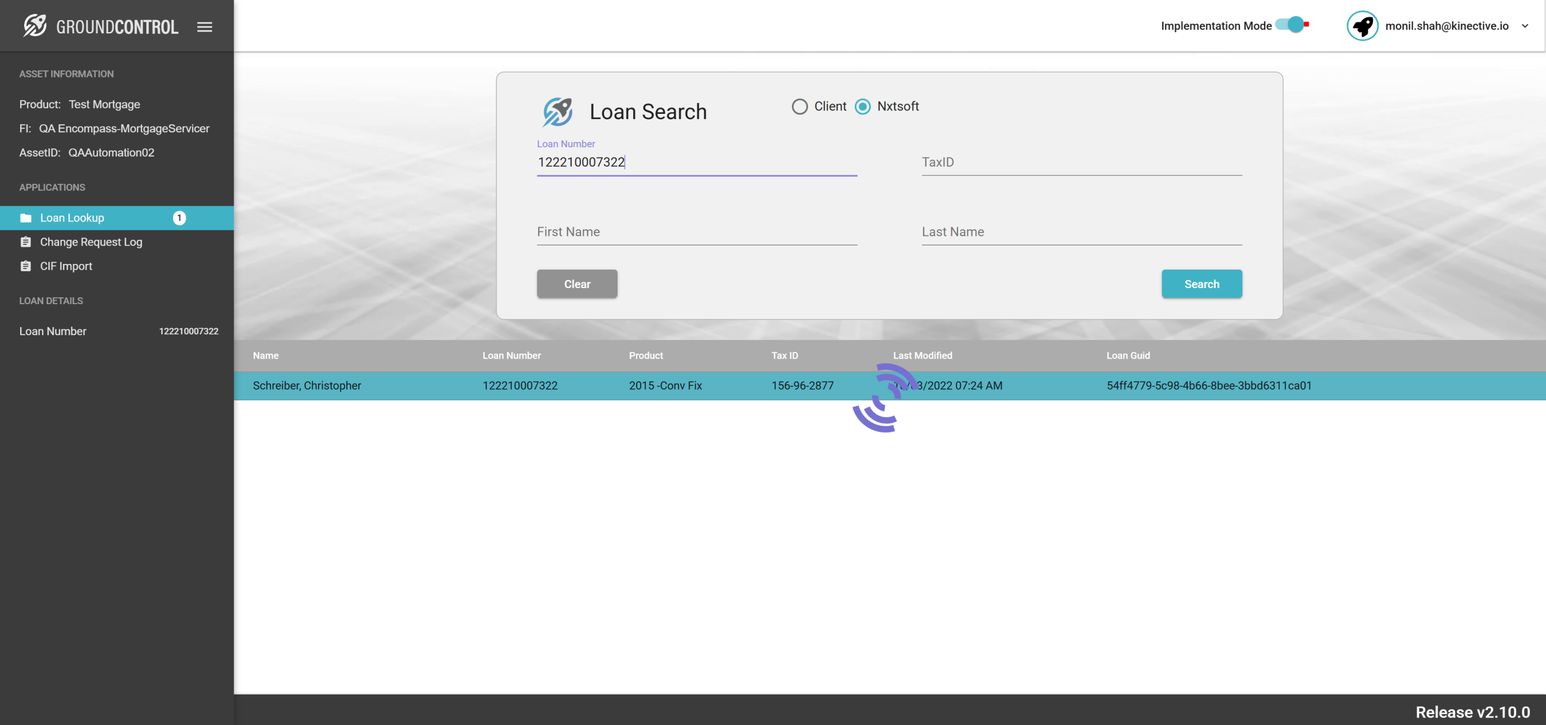
Task: Click into the TaxID input field
Action: tap(1081, 163)
